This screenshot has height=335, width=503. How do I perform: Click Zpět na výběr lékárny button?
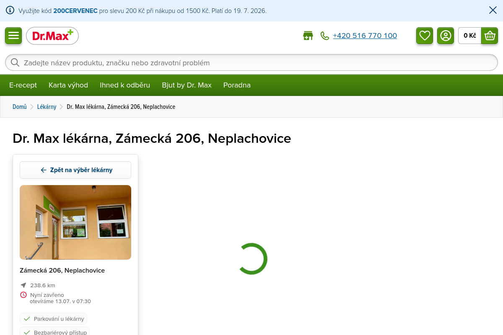tap(75, 170)
